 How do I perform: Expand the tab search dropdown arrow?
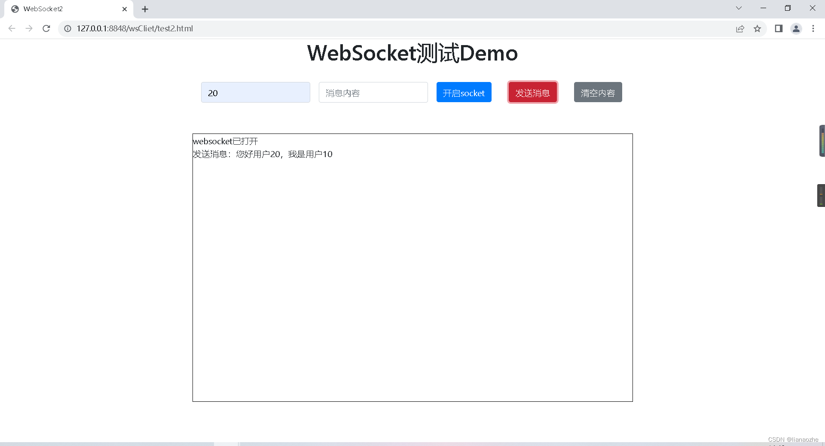pyautogui.click(x=739, y=8)
